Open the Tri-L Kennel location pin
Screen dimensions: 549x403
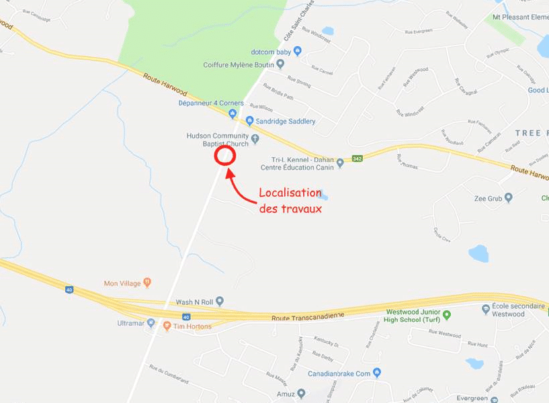pos(340,163)
